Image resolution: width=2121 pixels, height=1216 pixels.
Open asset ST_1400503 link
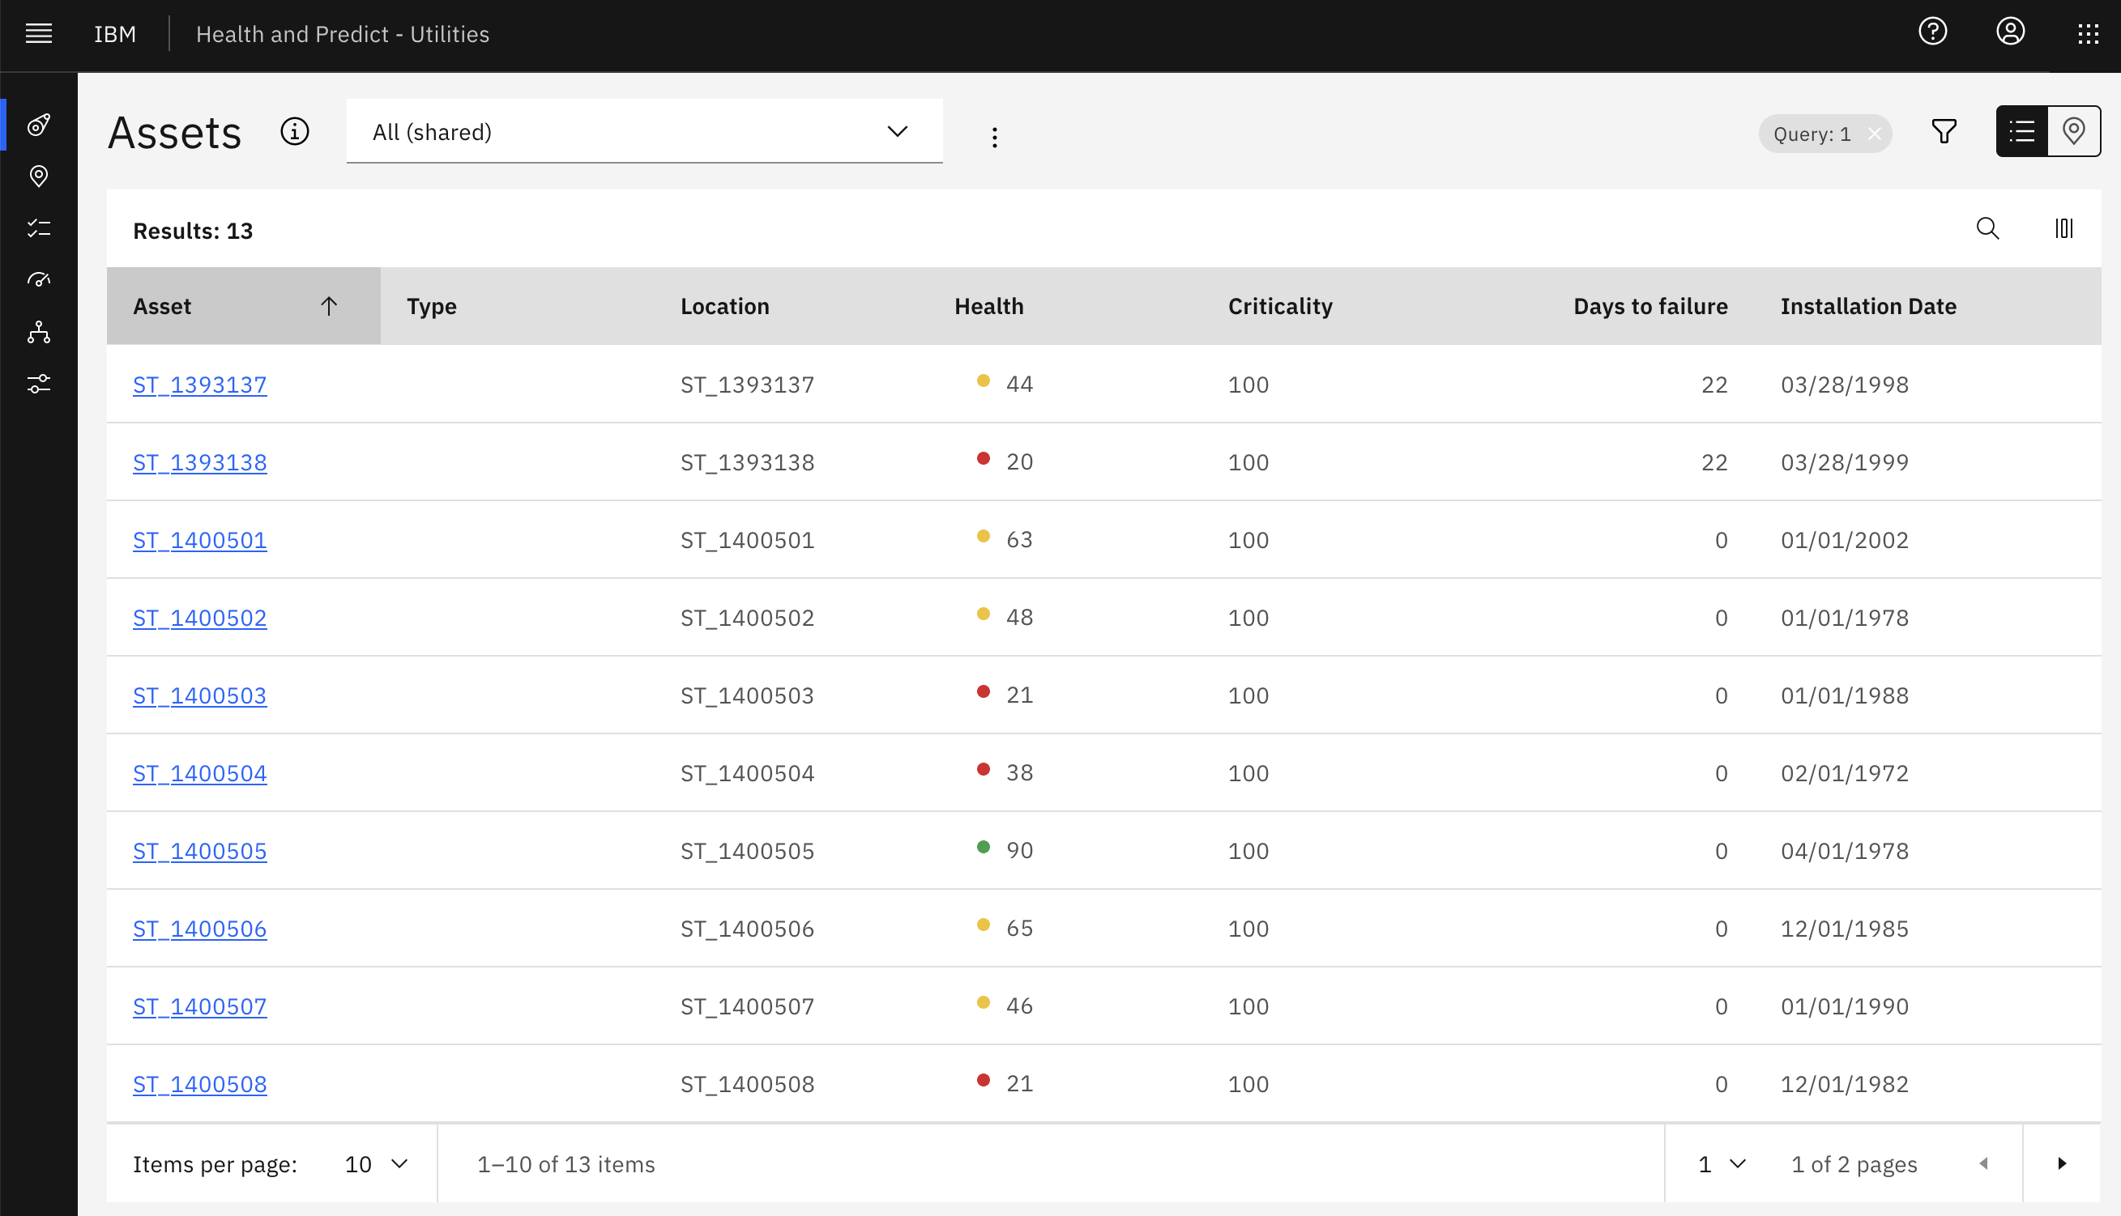coord(200,695)
